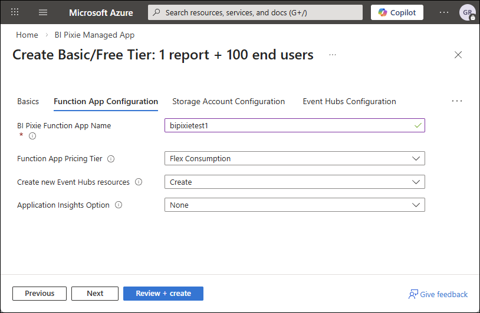The image size is (480, 313).
Task: Switch to Storage Account Configuration tab
Action: 228,101
